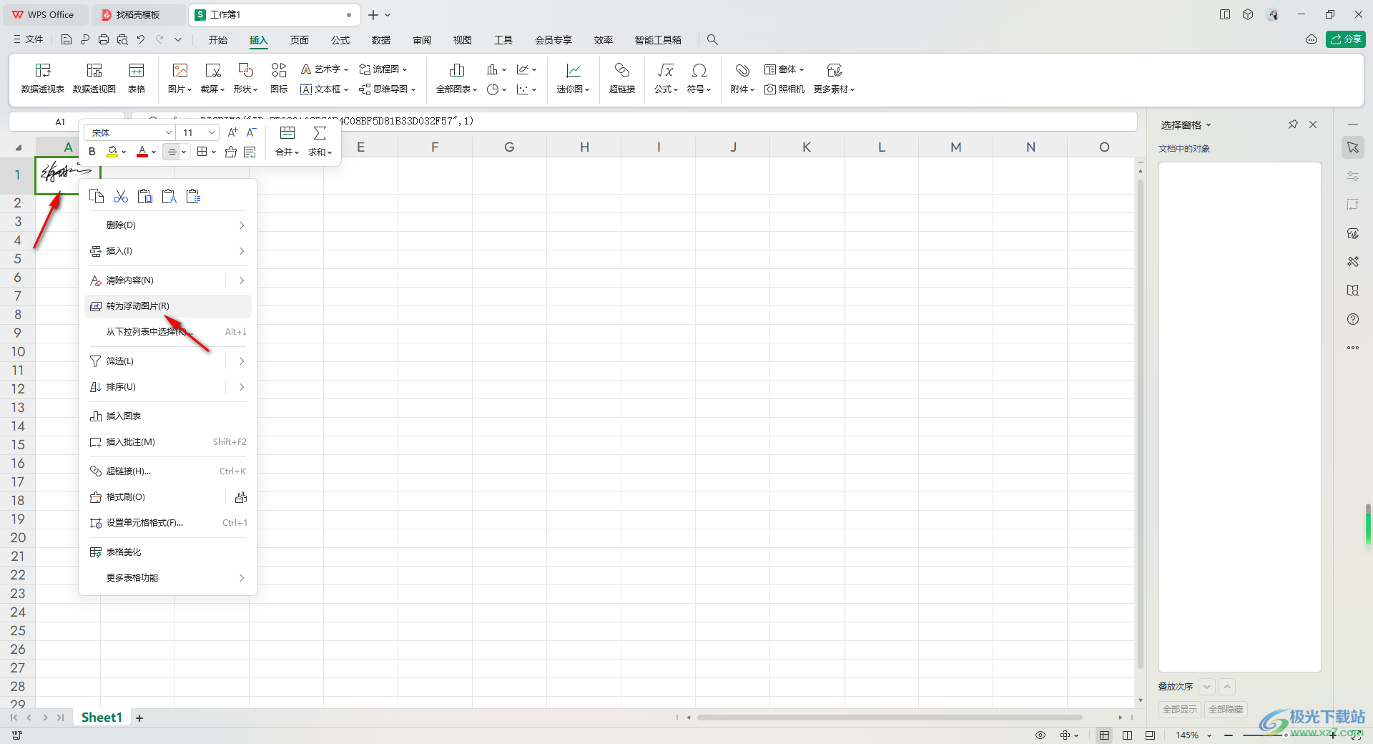Click the search magnifier in menu bar
This screenshot has height=744, width=1373.
coord(712,40)
